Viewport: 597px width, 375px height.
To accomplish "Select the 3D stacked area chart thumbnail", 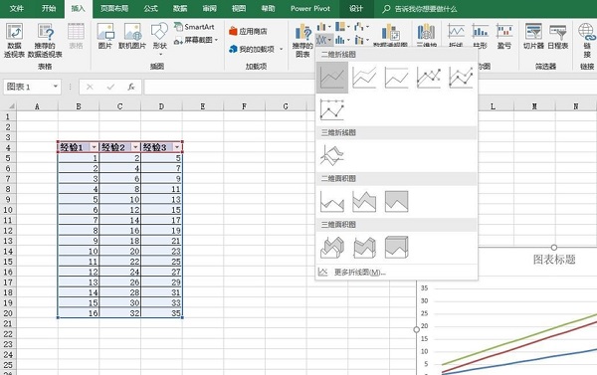I will click(x=364, y=247).
